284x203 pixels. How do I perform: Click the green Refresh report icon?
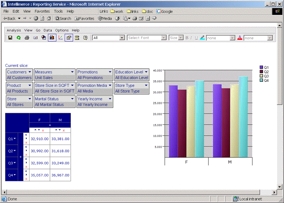18,38
